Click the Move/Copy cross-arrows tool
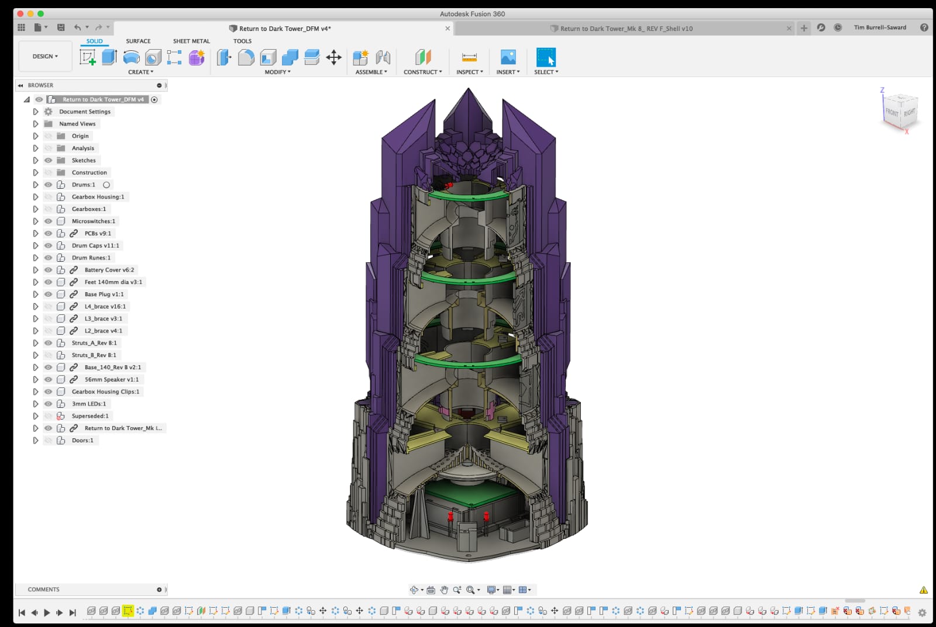 tap(333, 57)
